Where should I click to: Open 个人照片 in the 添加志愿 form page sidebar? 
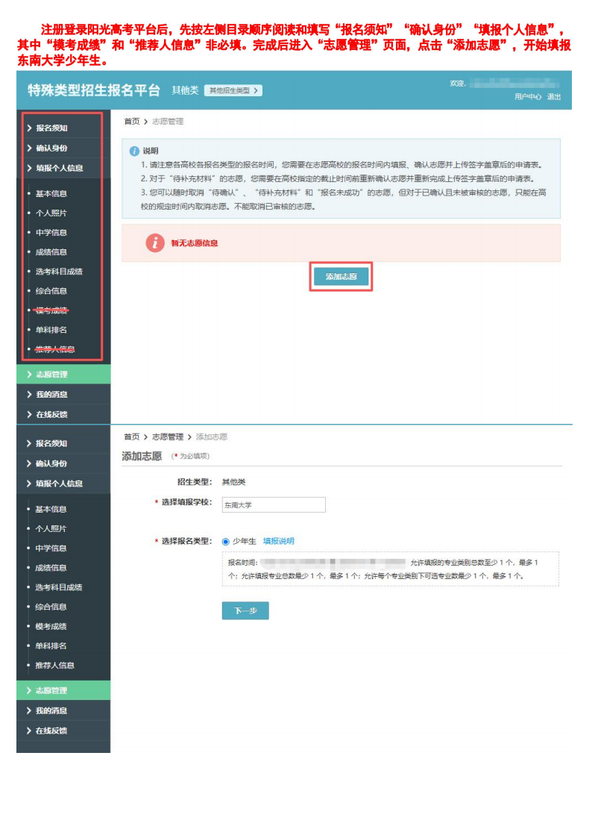pyautogui.click(x=51, y=528)
